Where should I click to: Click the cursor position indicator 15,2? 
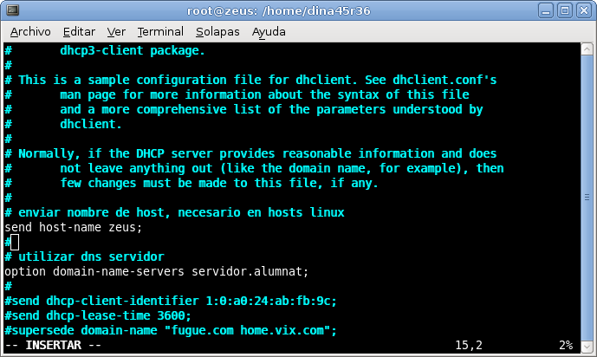(x=469, y=345)
